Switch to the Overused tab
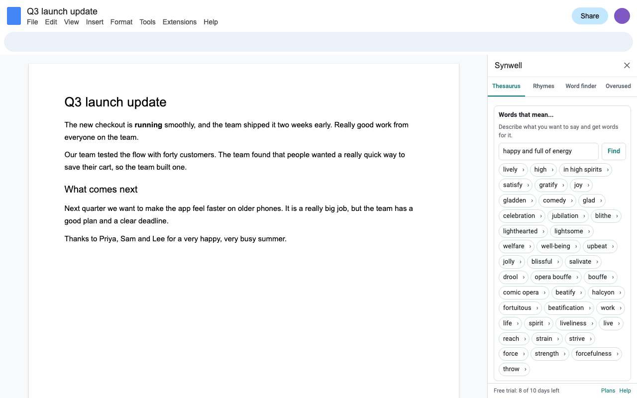Image resolution: width=637 pixels, height=398 pixels. point(618,86)
